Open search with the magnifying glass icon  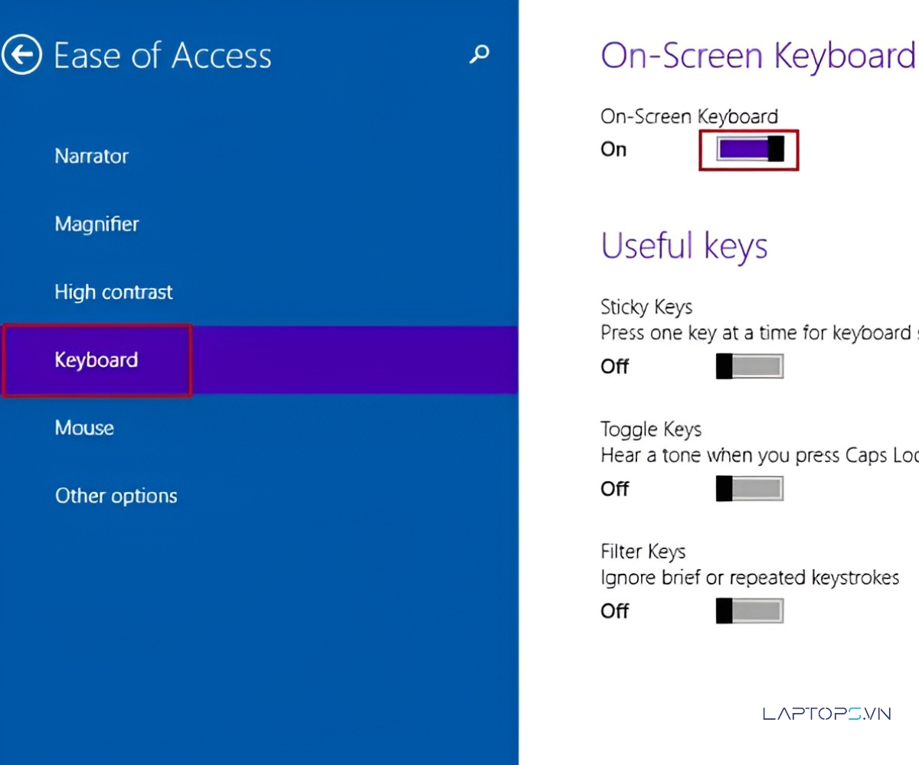pos(479,54)
